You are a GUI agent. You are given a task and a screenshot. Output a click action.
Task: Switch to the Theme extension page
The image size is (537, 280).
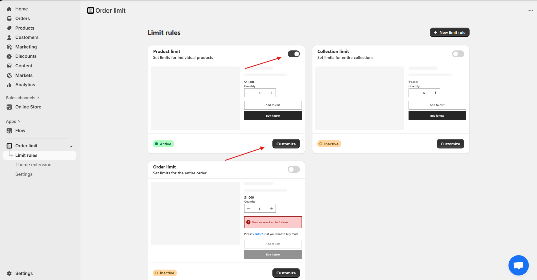pos(33,165)
